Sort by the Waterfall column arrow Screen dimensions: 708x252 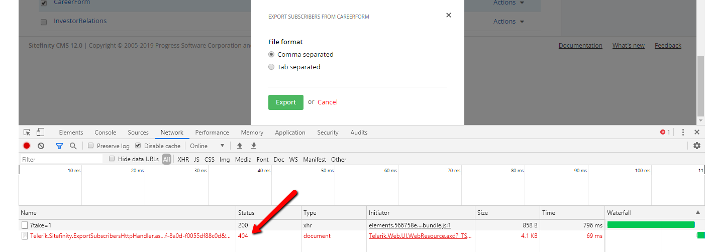[x=697, y=212]
